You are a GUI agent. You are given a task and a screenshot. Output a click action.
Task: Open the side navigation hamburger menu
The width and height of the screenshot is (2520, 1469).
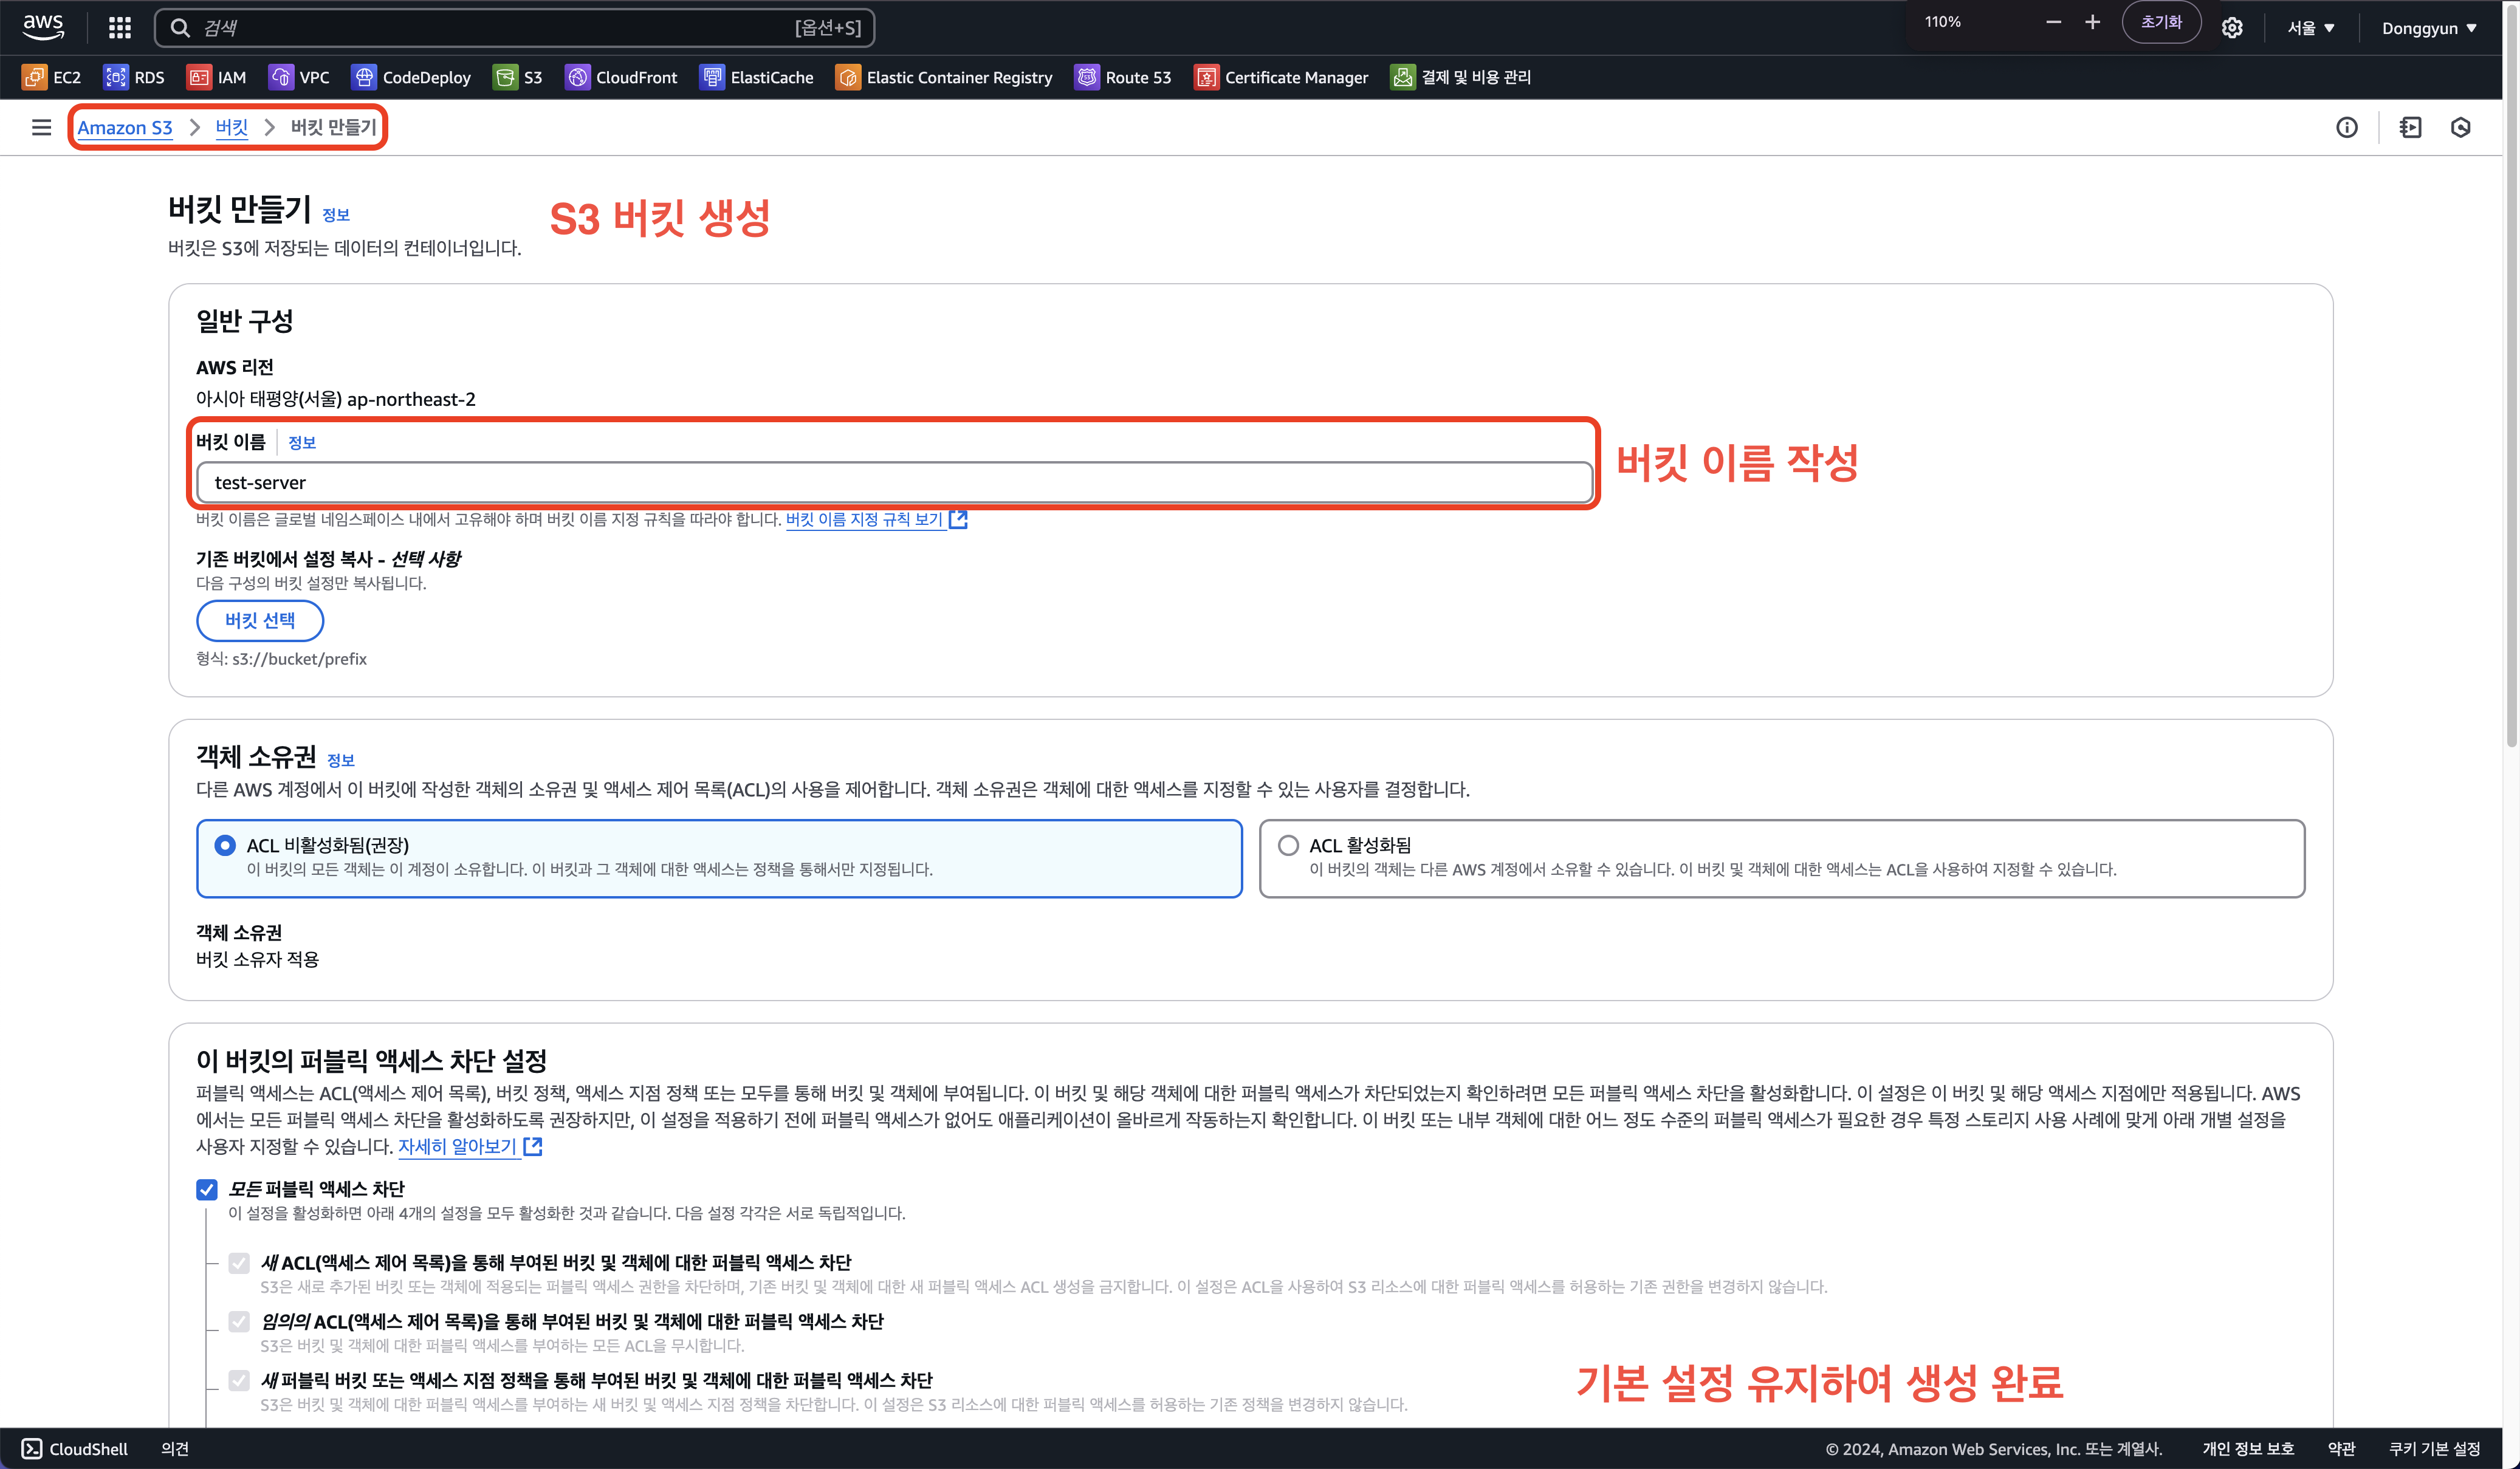41,127
